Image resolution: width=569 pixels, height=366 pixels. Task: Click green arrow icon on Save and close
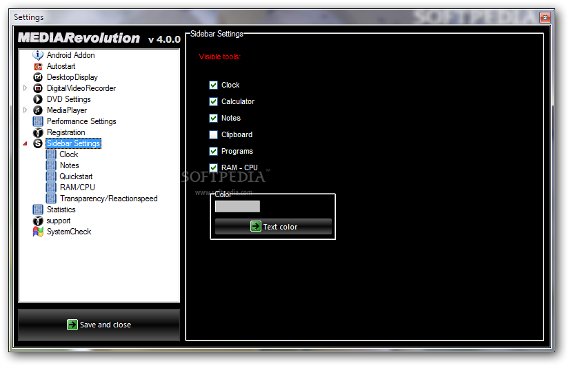point(72,324)
